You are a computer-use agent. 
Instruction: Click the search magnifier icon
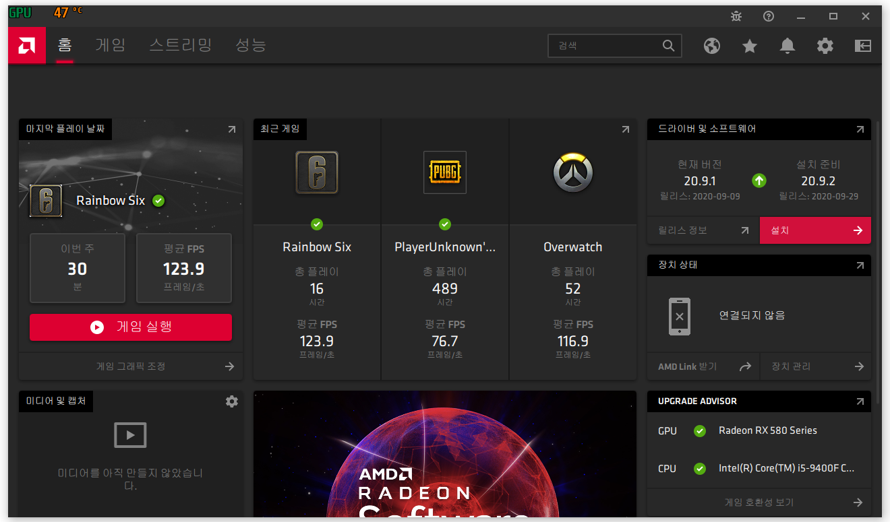668,46
